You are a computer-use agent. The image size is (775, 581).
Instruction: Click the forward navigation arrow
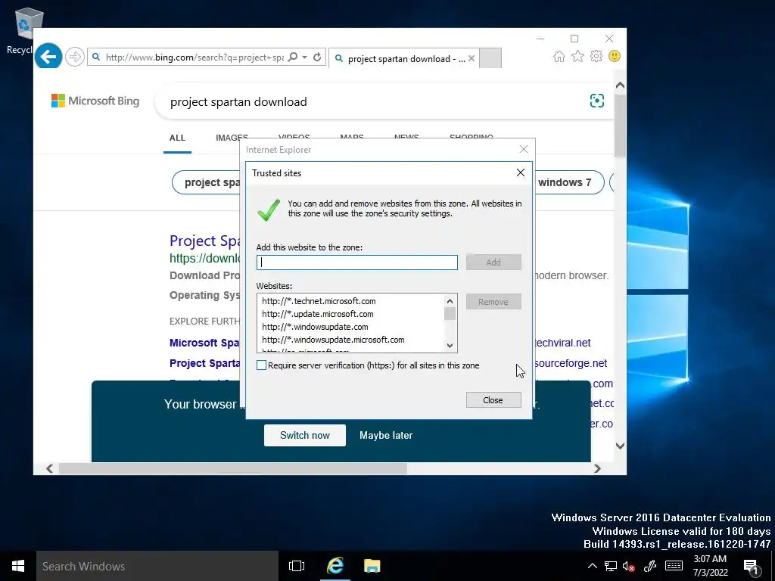pyautogui.click(x=75, y=57)
